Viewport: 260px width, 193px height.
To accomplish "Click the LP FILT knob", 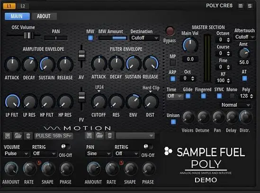I will click(x=12, y=101).
